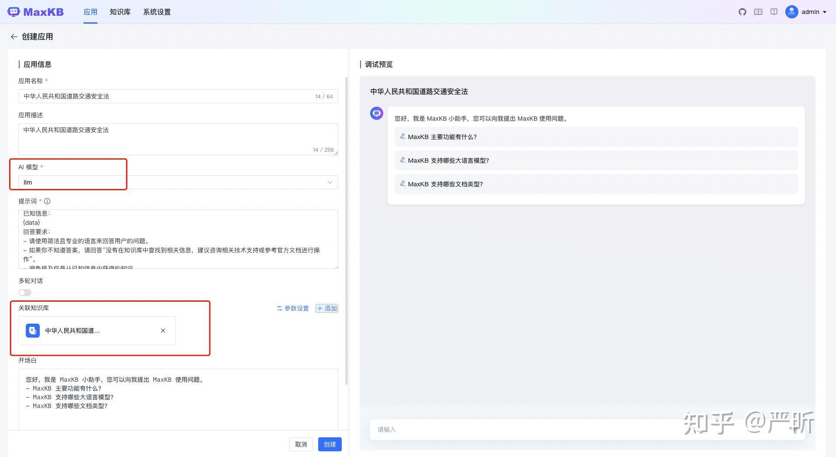Select the suggested question MaxKB 支持哪些文档类型?
Viewport: 836px width, 457px height.
click(x=444, y=184)
